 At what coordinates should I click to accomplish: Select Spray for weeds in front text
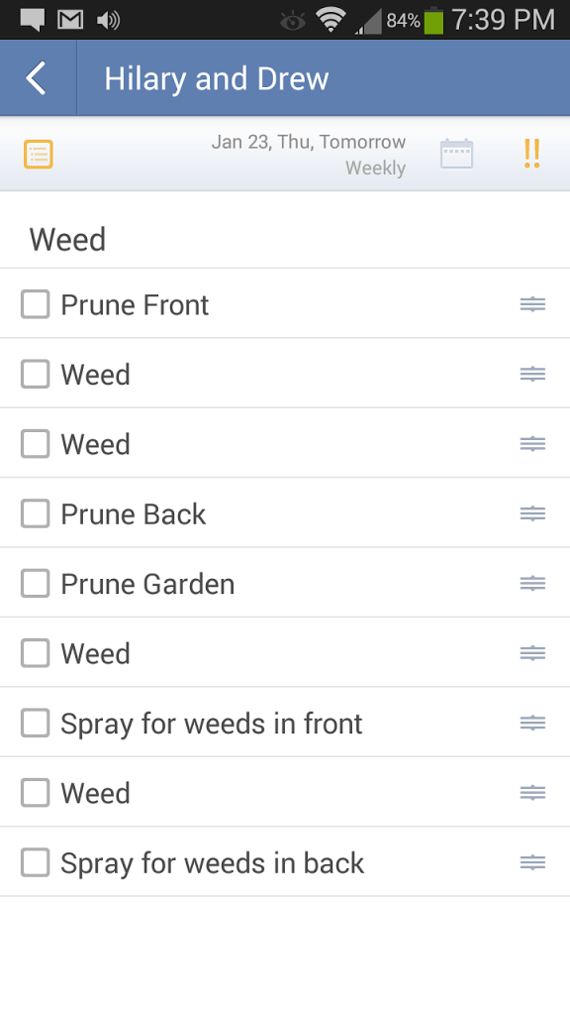tap(212, 724)
